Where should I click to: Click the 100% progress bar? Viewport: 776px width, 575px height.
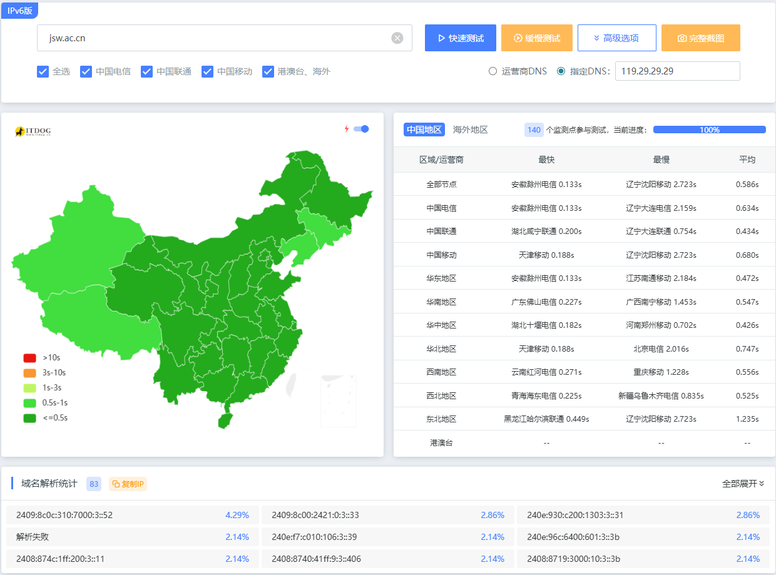(x=710, y=130)
